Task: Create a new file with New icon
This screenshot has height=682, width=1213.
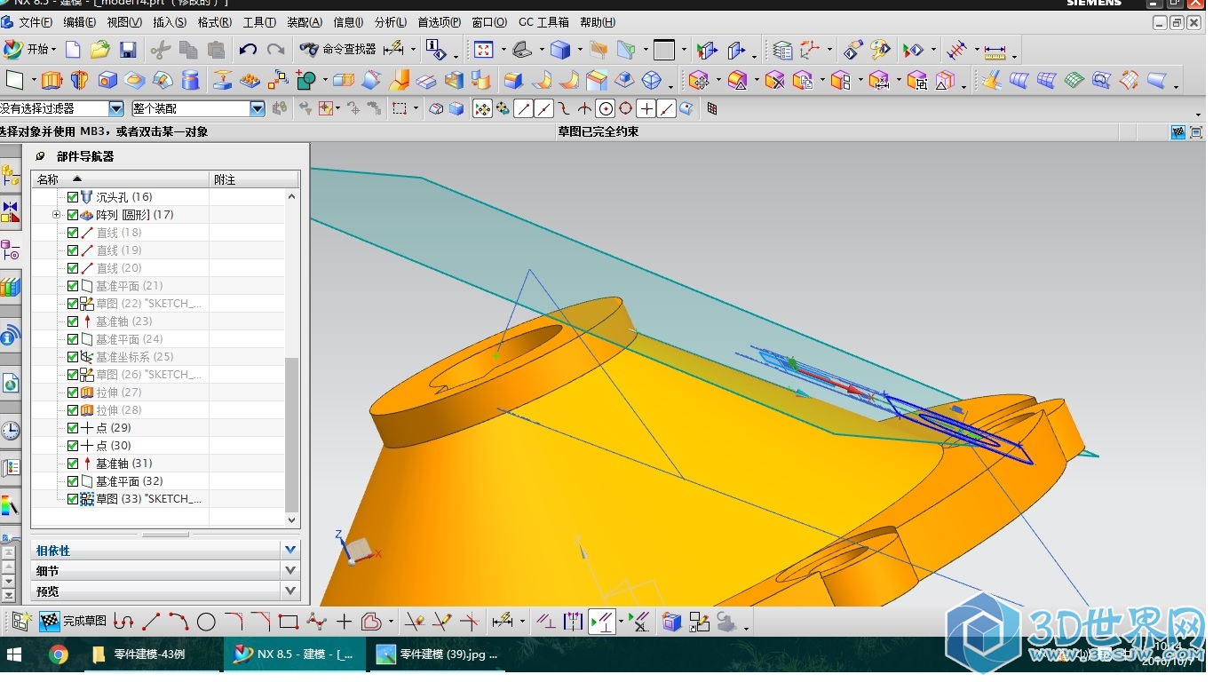Action: [x=73, y=50]
